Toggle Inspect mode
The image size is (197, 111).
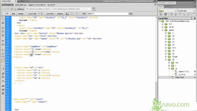coord(60,14)
